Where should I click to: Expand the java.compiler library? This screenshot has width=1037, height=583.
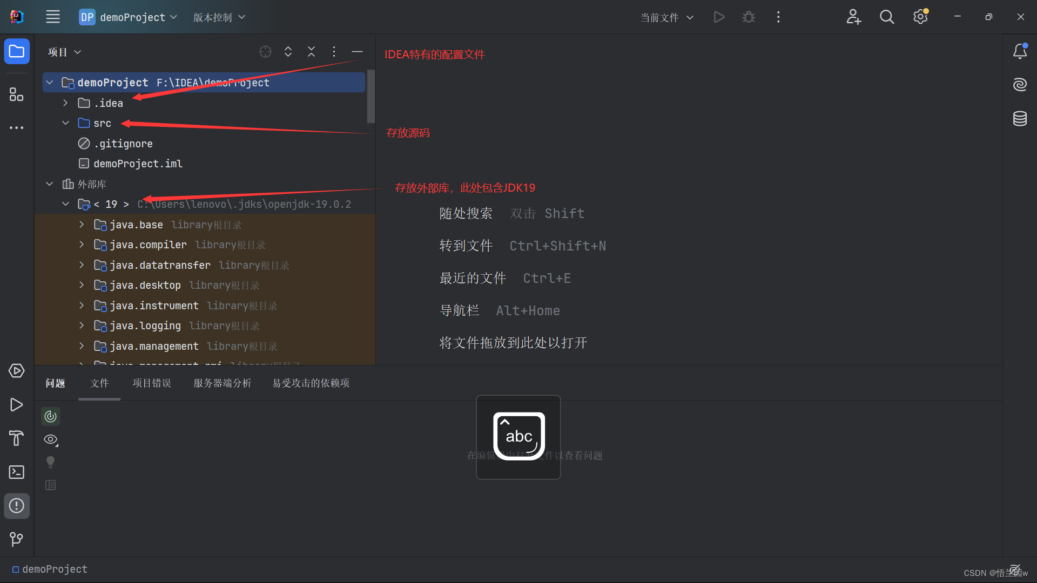tap(82, 245)
